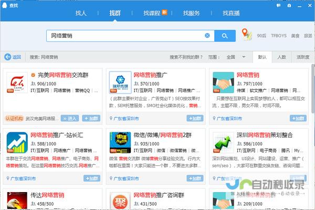This screenshot has width=315, height=210.
Task: Click the back arrow icon labeled 返回
Action: (x=8, y=57)
